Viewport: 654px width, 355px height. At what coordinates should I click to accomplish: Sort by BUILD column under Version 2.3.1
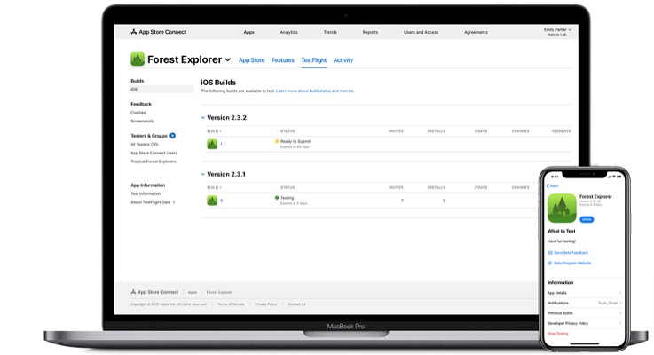(215, 187)
